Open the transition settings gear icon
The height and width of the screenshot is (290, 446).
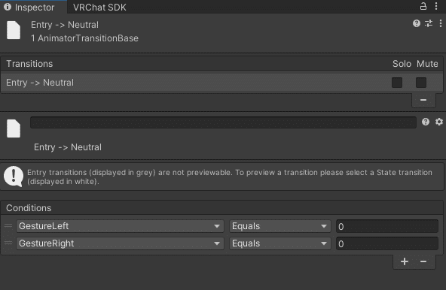[439, 122]
